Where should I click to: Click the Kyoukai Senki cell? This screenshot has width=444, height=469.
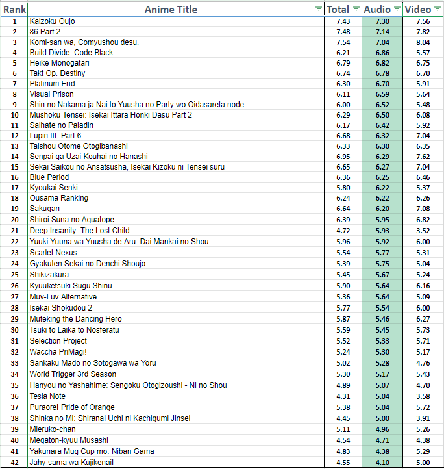[x=176, y=188]
